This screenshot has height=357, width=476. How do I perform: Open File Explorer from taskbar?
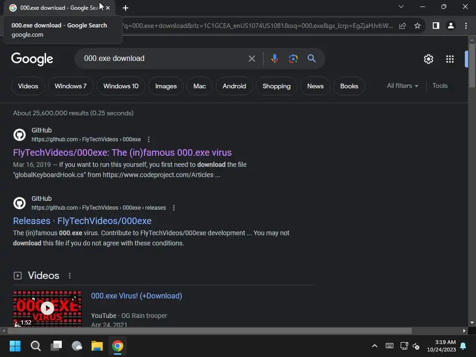coord(97,346)
